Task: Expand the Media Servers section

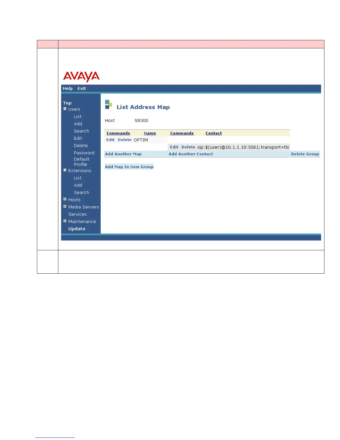Action: pyautogui.click(x=65, y=206)
